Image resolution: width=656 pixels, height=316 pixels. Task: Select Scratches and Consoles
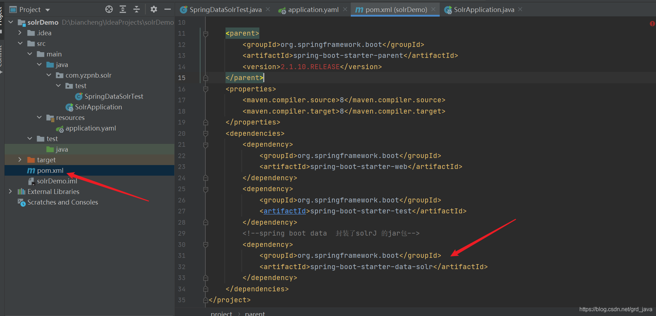point(63,202)
